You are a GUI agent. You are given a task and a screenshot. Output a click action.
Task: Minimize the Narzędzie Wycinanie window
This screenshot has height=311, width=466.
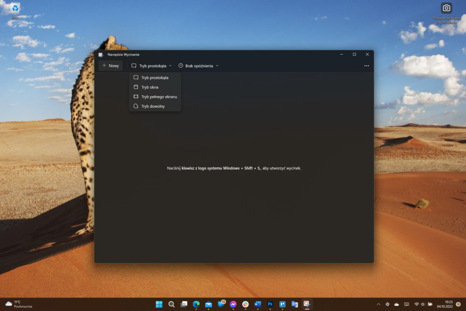click(x=342, y=55)
